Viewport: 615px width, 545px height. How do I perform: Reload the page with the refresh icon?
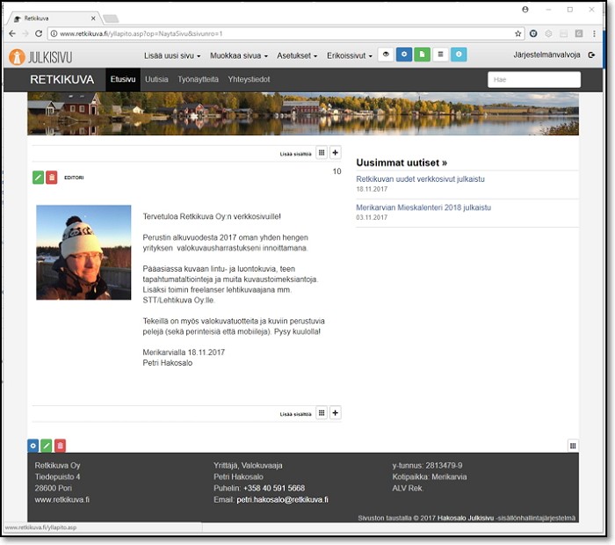(39, 33)
